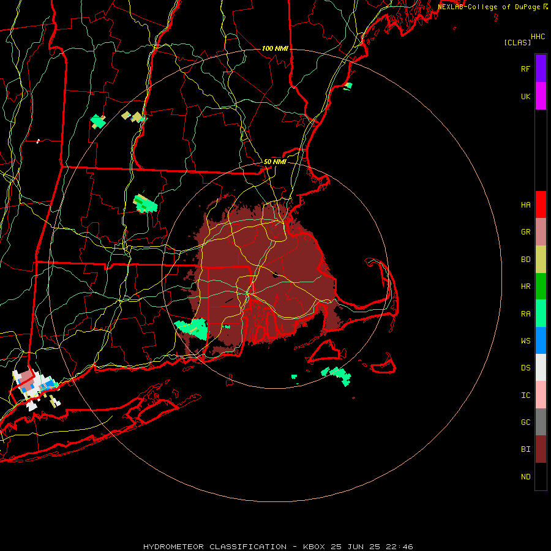The height and width of the screenshot is (551, 551).
Task: Click the RF legend label
Action: (x=525, y=69)
